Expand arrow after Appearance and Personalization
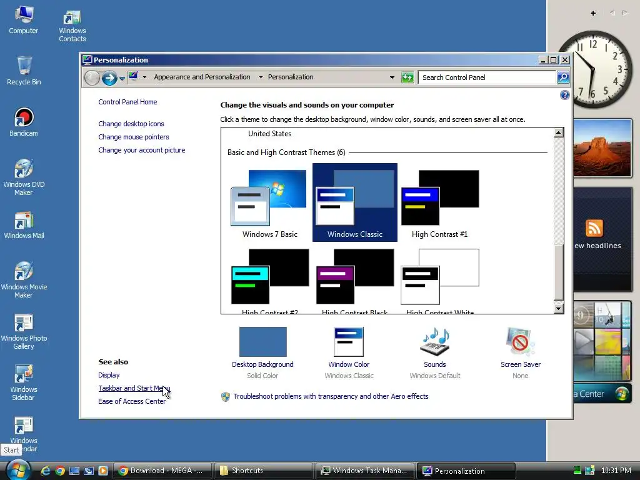Image resolution: width=640 pixels, height=480 pixels. click(x=261, y=77)
